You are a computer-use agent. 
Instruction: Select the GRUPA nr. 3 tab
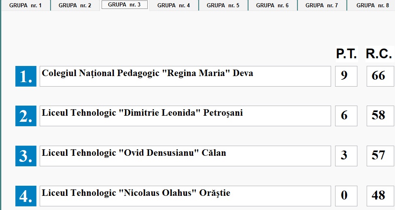click(124, 5)
